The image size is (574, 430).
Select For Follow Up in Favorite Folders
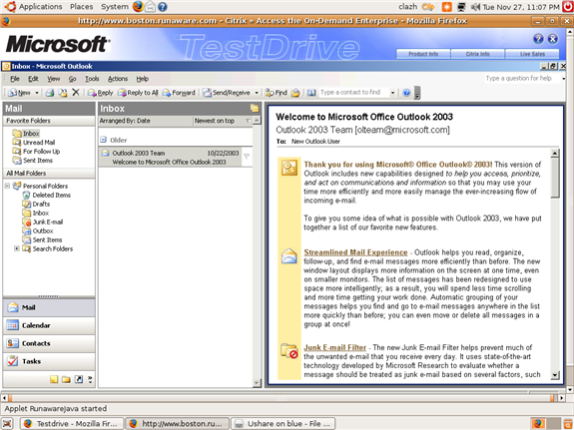(41, 152)
